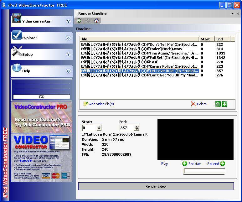Click the End value 1033
Screen dimensions: 242x202
pyautogui.click(x=221, y=53)
